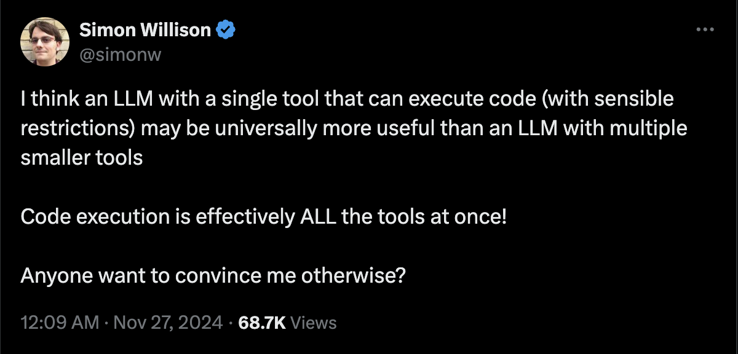738x354 pixels.
Task: View the 68.7K view count
Action: click(261, 323)
